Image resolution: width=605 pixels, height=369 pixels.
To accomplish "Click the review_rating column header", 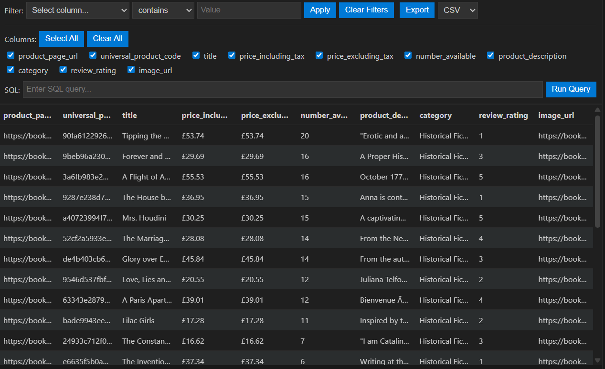I will (x=503, y=115).
